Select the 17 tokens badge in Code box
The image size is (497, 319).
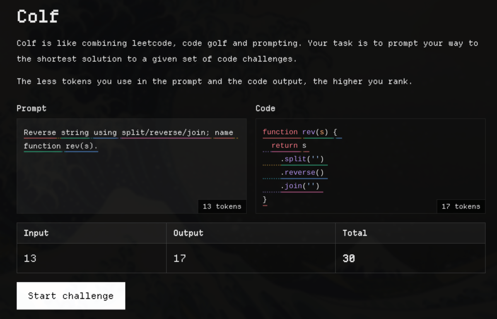point(461,206)
